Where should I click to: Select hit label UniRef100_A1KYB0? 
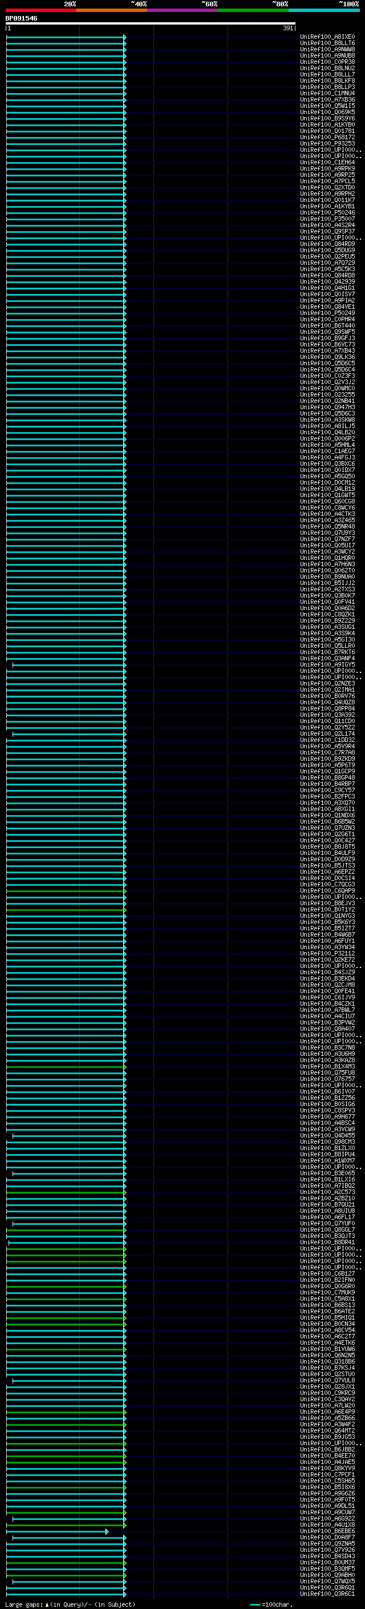[327, 124]
